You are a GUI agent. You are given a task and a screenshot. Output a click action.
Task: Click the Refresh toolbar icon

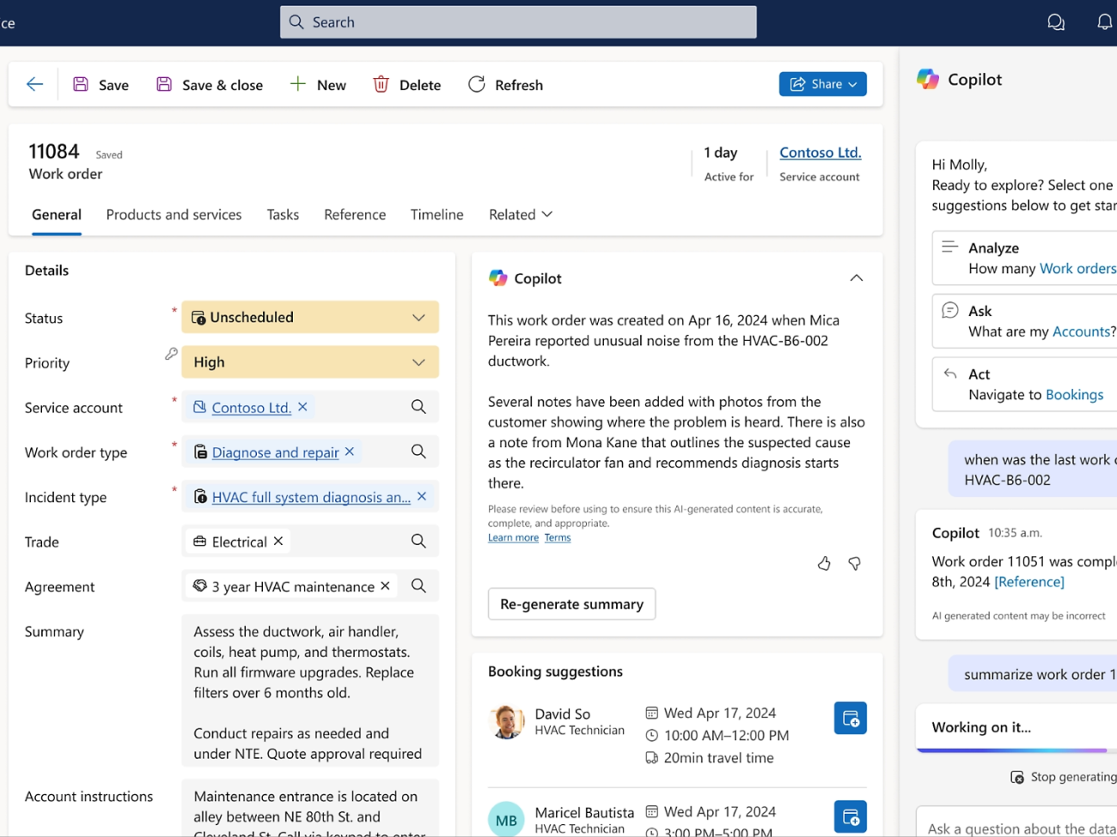[x=477, y=84]
